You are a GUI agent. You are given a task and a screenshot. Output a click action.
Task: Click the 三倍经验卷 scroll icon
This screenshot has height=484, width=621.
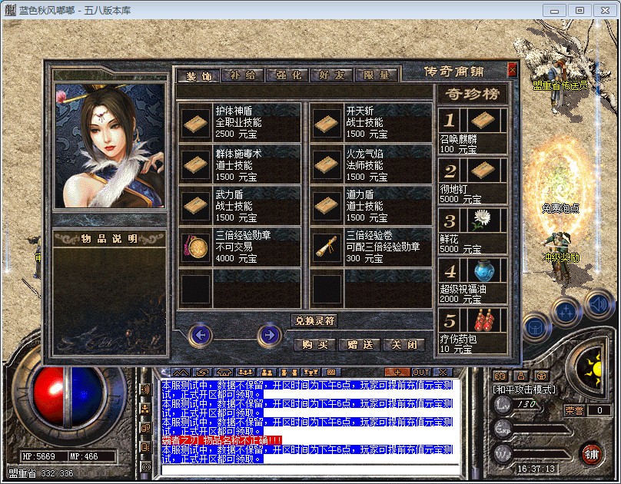pos(327,247)
